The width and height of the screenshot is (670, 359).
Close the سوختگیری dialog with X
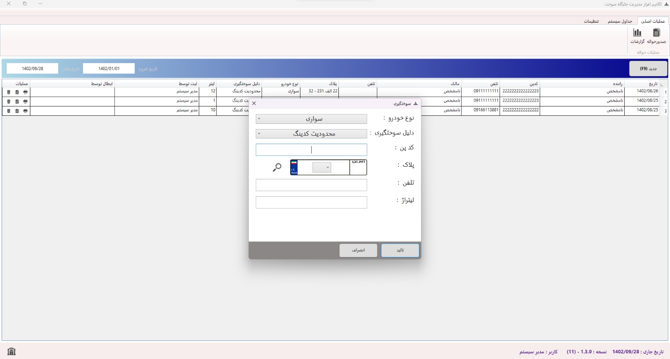[254, 103]
